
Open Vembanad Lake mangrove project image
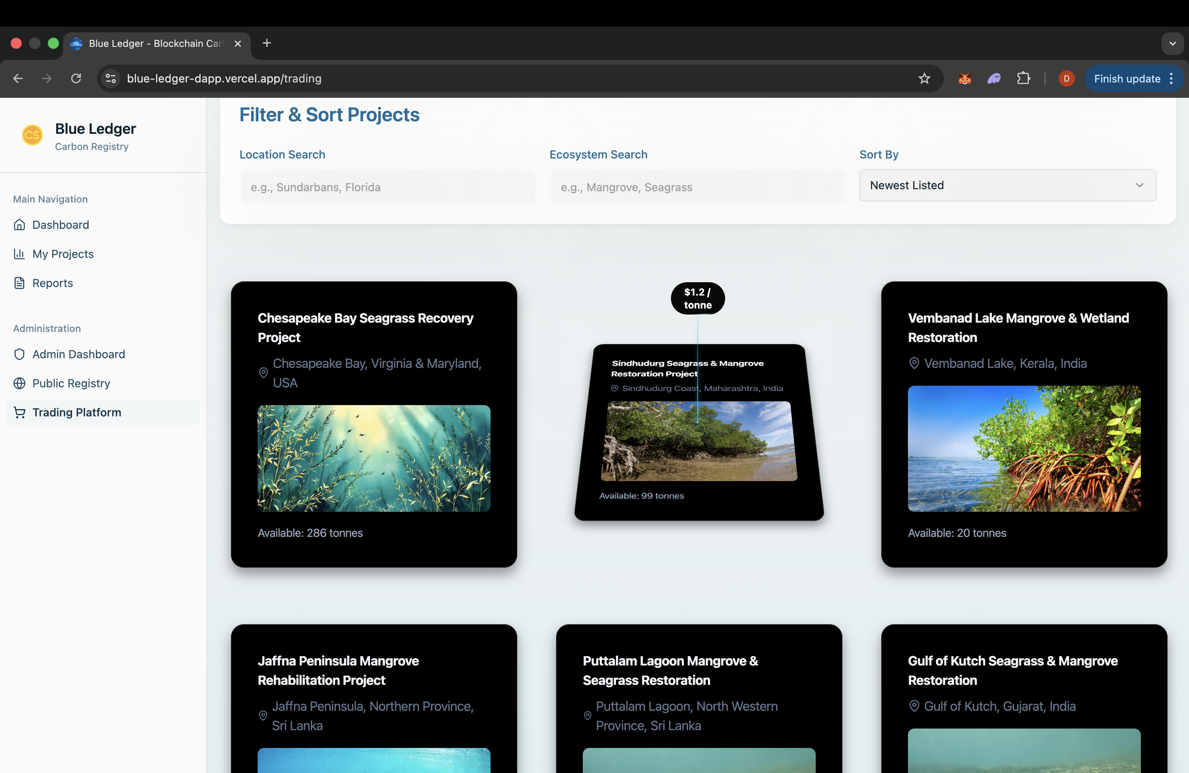click(x=1024, y=448)
